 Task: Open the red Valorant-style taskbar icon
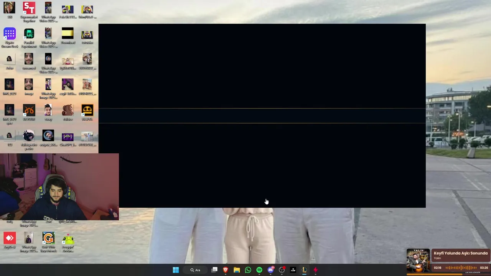(315, 270)
